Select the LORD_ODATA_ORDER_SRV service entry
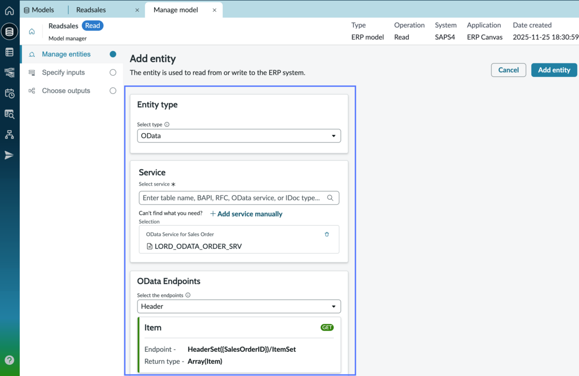This screenshot has height=376, width=579. [239, 240]
